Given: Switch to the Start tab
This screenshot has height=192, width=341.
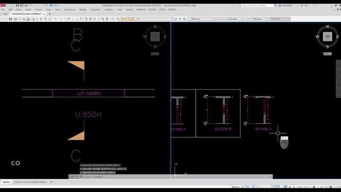Looking at the screenshot, I should (x=5, y=14).
